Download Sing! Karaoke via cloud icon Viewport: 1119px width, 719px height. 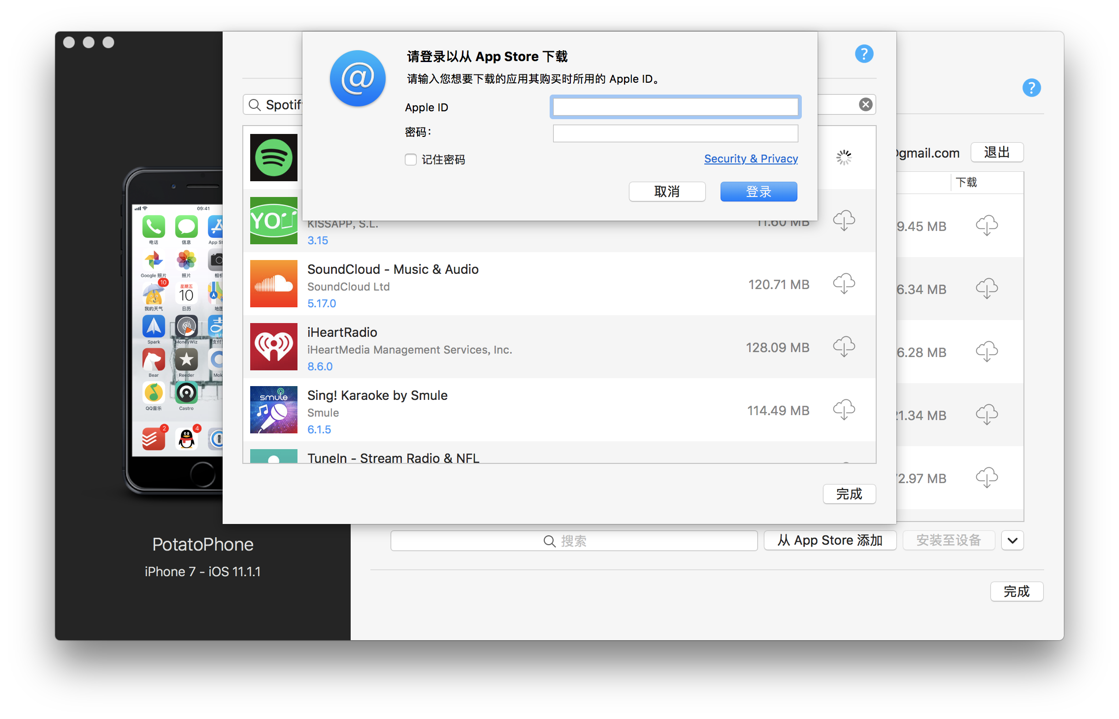(844, 410)
